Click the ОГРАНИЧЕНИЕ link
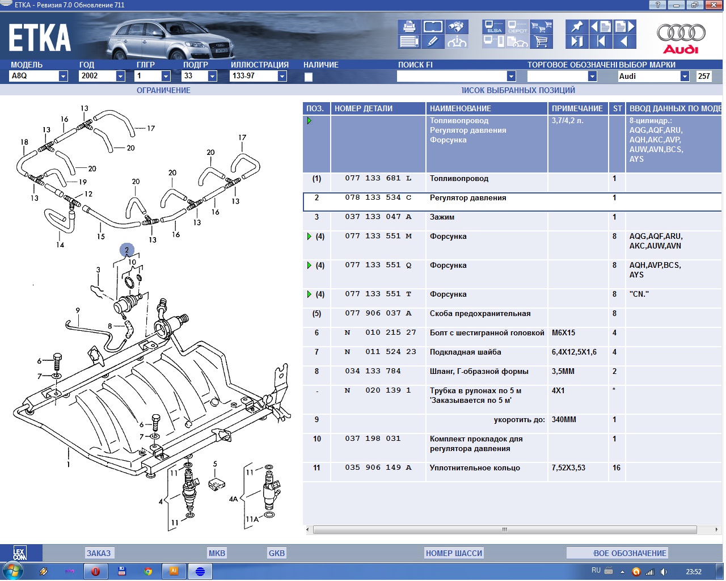726x581 pixels. [x=163, y=90]
